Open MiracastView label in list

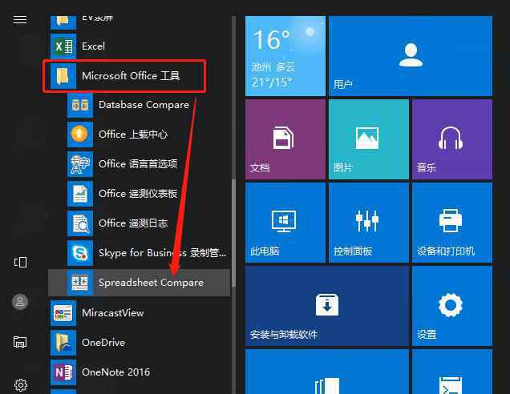point(113,313)
